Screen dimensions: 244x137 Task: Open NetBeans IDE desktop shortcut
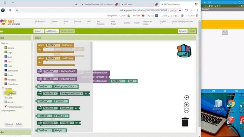pos(218,106)
